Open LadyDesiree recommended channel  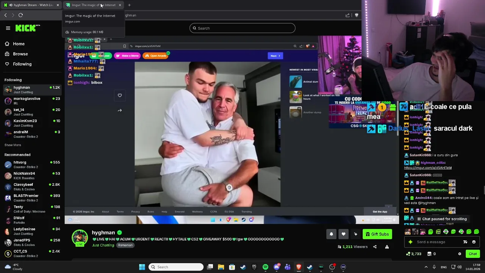click(x=31, y=231)
